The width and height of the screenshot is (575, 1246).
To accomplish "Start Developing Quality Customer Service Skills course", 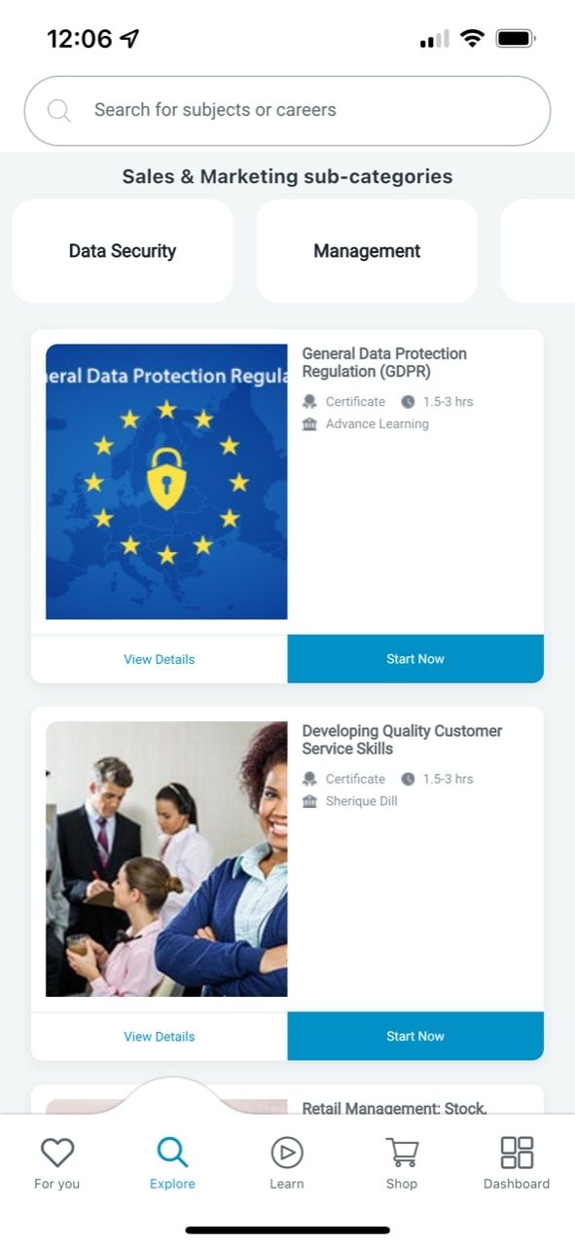I will tap(415, 1037).
